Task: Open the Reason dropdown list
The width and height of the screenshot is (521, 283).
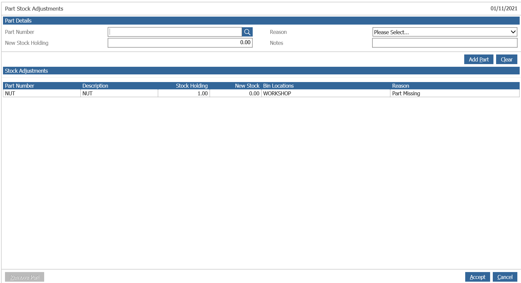Action: 445,32
